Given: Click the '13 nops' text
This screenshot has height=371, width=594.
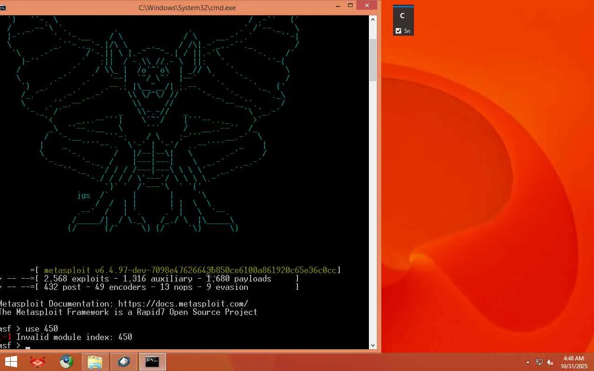Looking at the screenshot, I should [176, 287].
